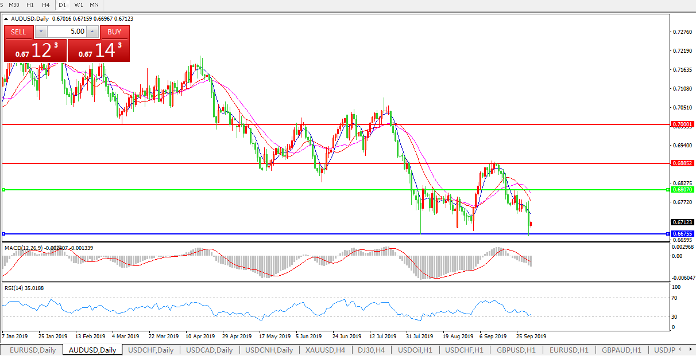
Task: Collapse the one-click trading panel triangle
Action: point(6,18)
